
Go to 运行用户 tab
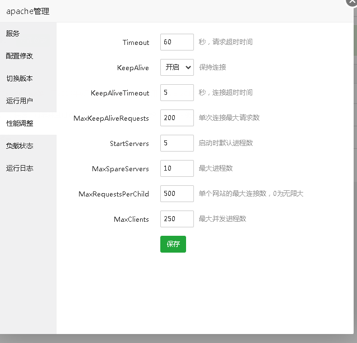28,101
